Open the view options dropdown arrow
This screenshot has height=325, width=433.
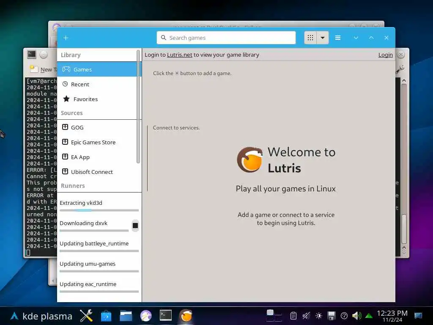(x=323, y=38)
